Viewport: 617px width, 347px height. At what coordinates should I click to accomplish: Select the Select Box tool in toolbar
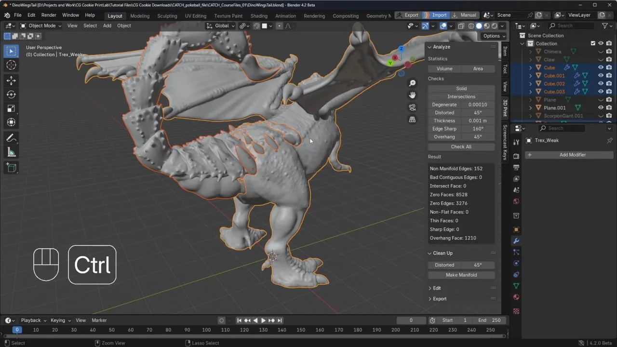pos(11,51)
